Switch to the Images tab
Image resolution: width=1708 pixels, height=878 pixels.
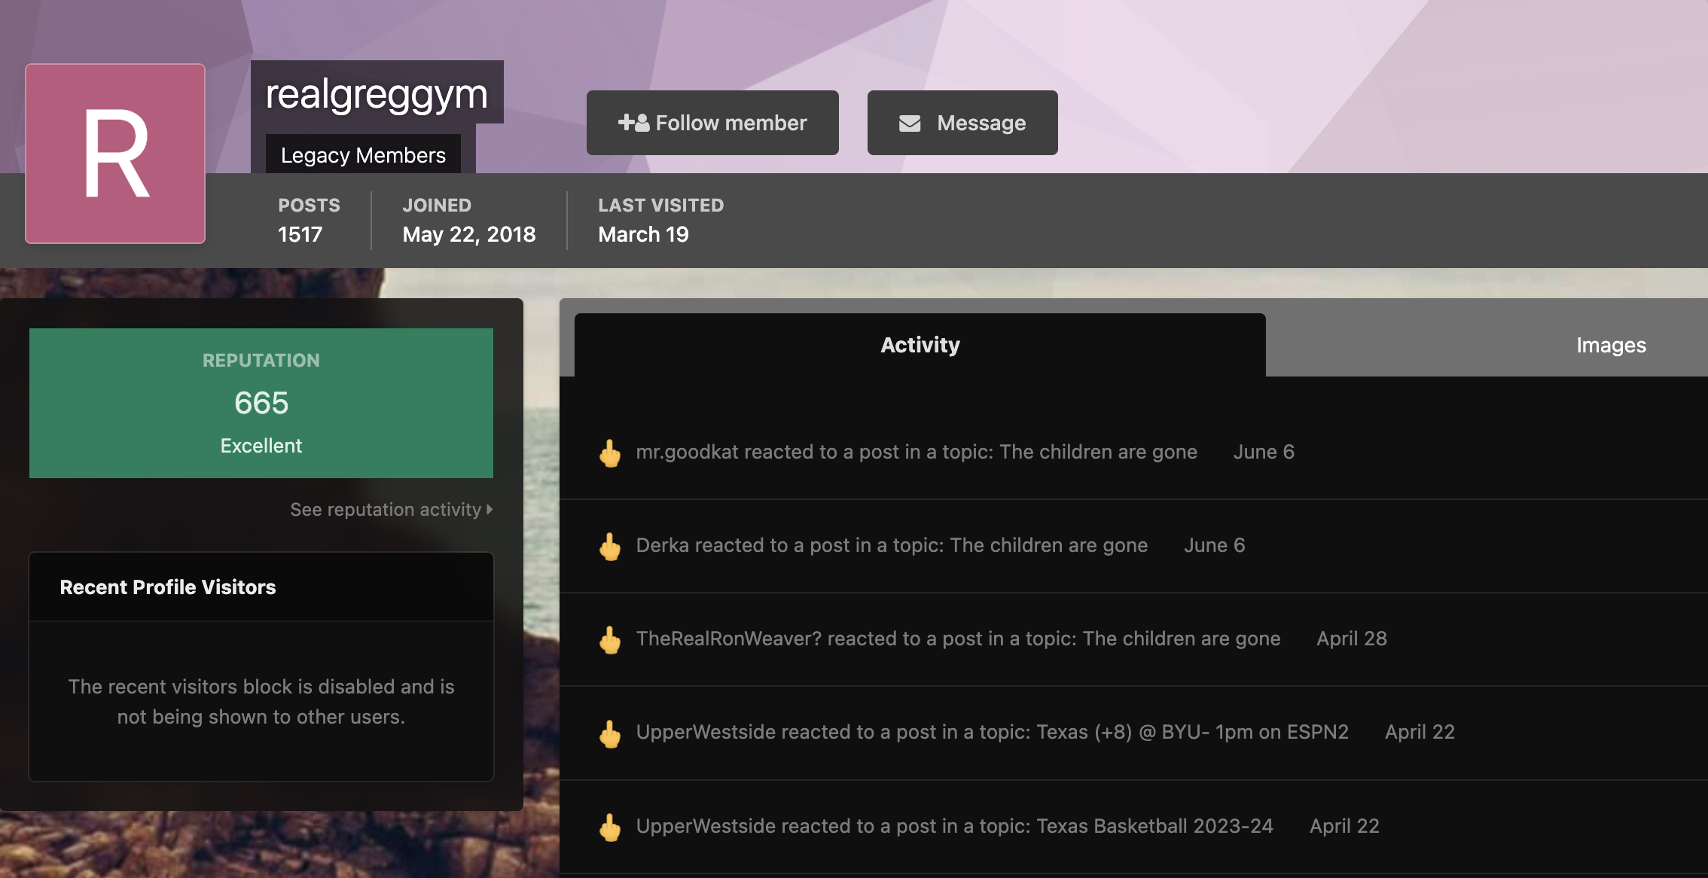coord(1611,345)
